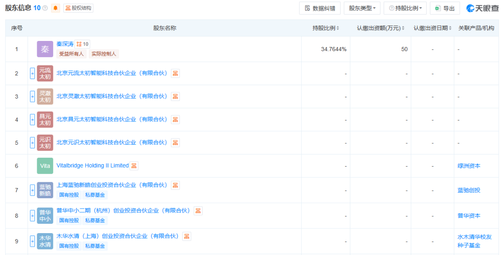Click 国有控股 tag under 上海蓝驰新皓
Viewport: 503px width, 255px height.
(69, 195)
